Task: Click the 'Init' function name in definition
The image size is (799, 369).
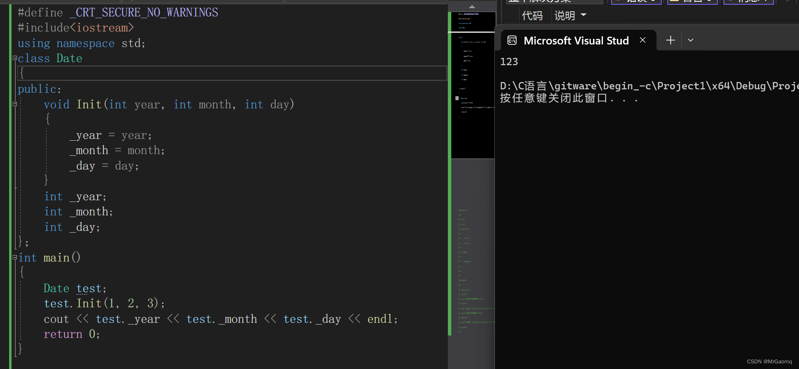Action: click(x=89, y=104)
